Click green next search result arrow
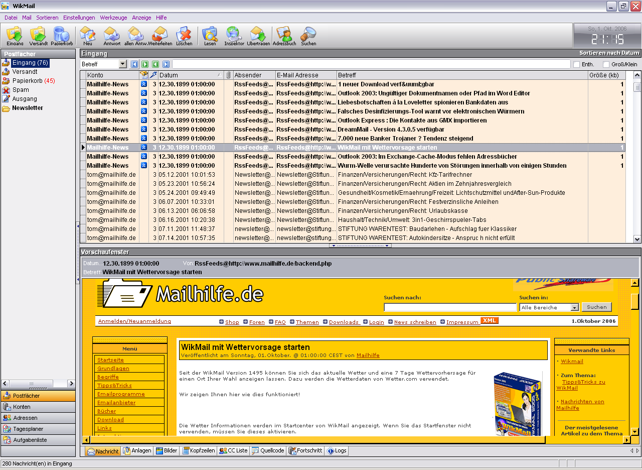Viewport: 642px width, 470px height. point(145,64)
